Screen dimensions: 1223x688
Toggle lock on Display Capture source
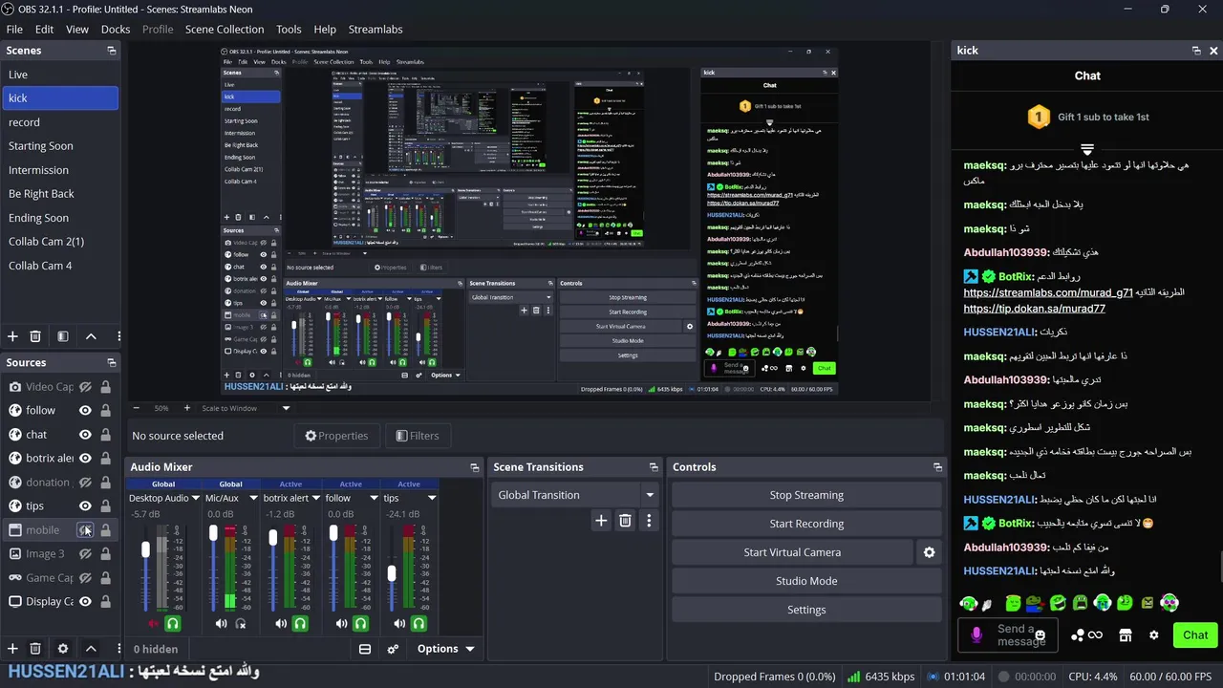tap(105, 602)
